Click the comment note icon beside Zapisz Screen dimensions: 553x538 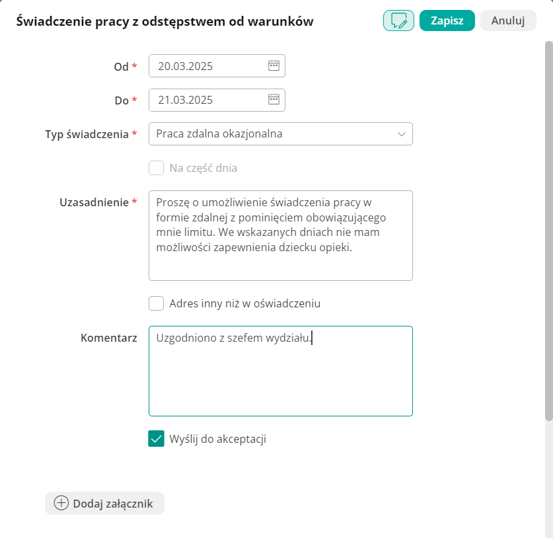click(x=398, y=20)
